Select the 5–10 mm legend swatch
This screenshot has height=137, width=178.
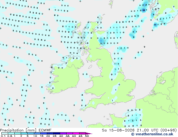[x=31, y=133]
